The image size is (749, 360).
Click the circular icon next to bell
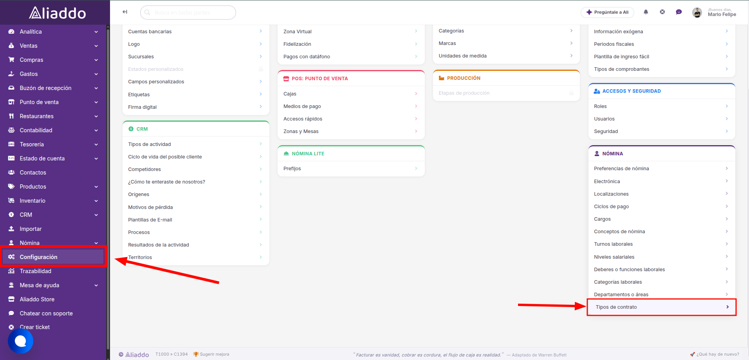point(662,12)
